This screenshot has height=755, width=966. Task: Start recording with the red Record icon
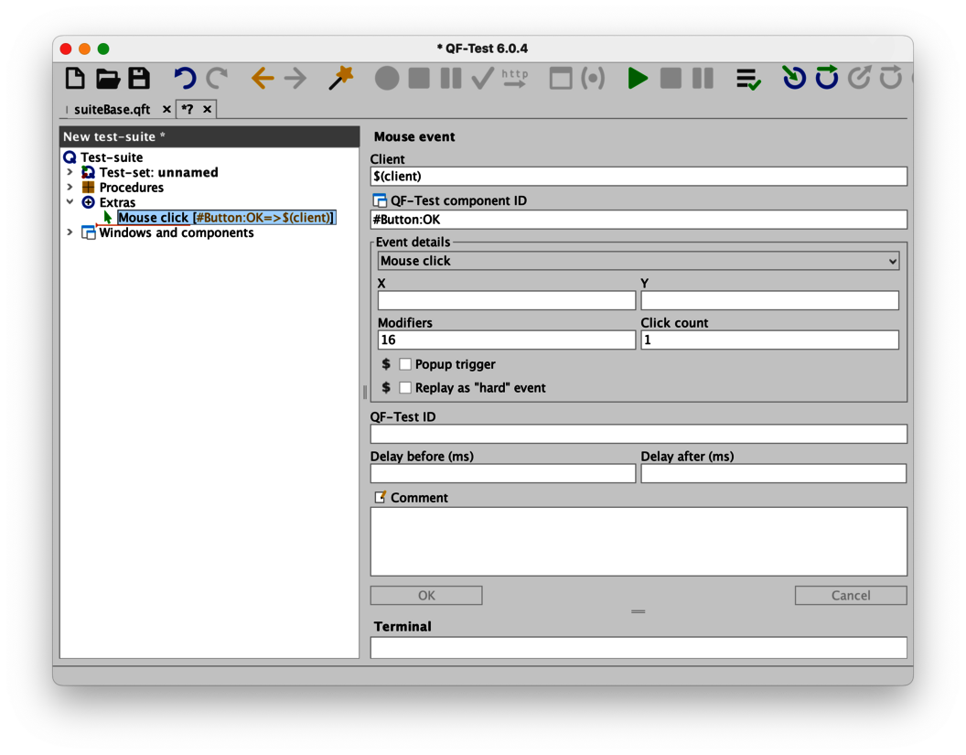coord(386,79)
